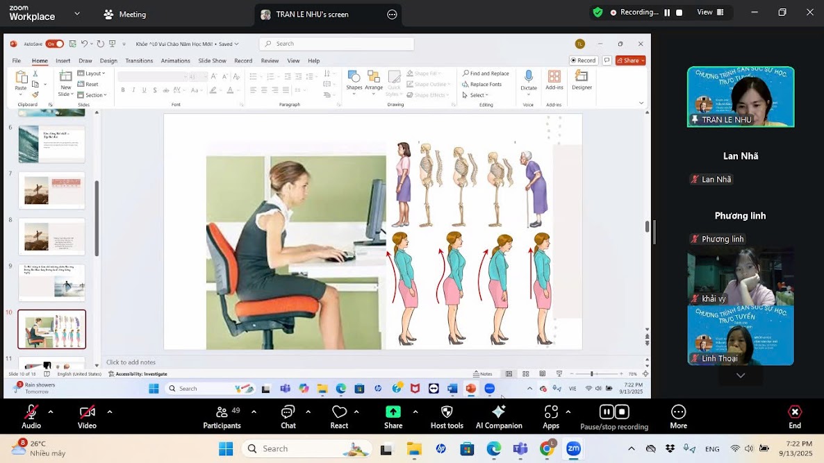The height and width of the screenshot is (463, 824).
Task: Toggle PowerPoint AutoSave switch
Action: click(55, 44)
